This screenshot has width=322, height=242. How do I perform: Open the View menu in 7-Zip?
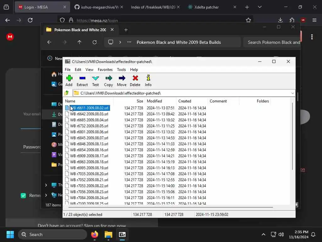(x=89, y=70)
